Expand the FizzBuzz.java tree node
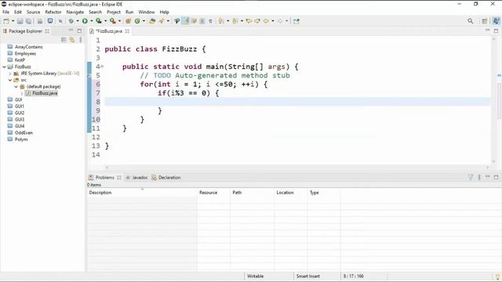 point(22,93)
